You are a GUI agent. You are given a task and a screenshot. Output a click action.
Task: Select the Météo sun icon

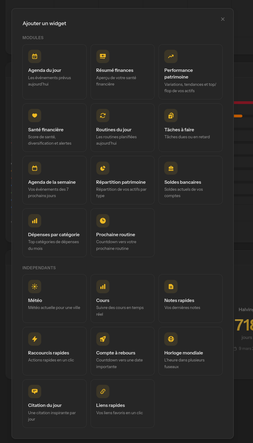click(x=35, y=287)
